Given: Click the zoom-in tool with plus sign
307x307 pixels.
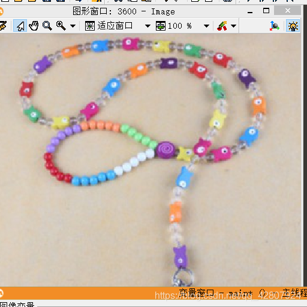Looking at the screenshot, I should [x=61, y=26].
